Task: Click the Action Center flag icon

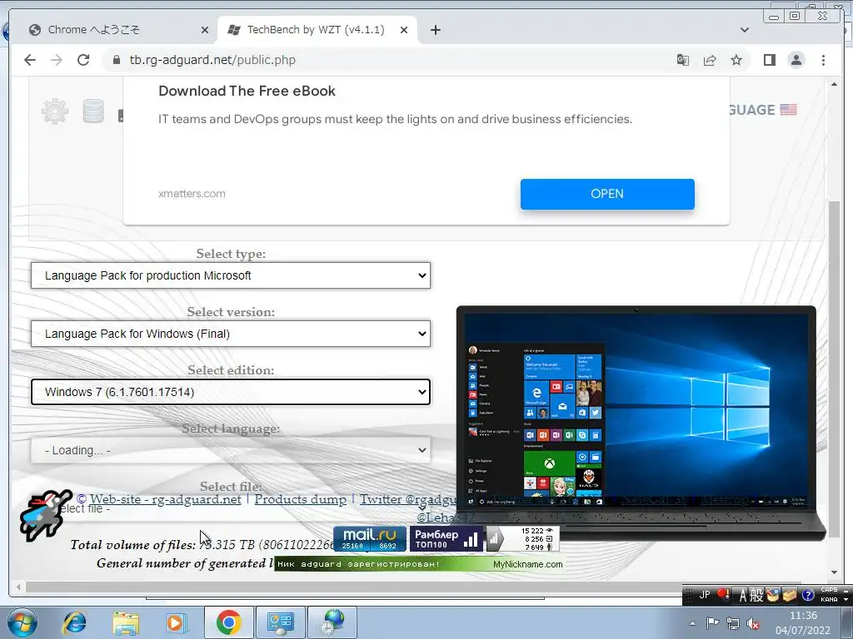Action: (712, 623)
